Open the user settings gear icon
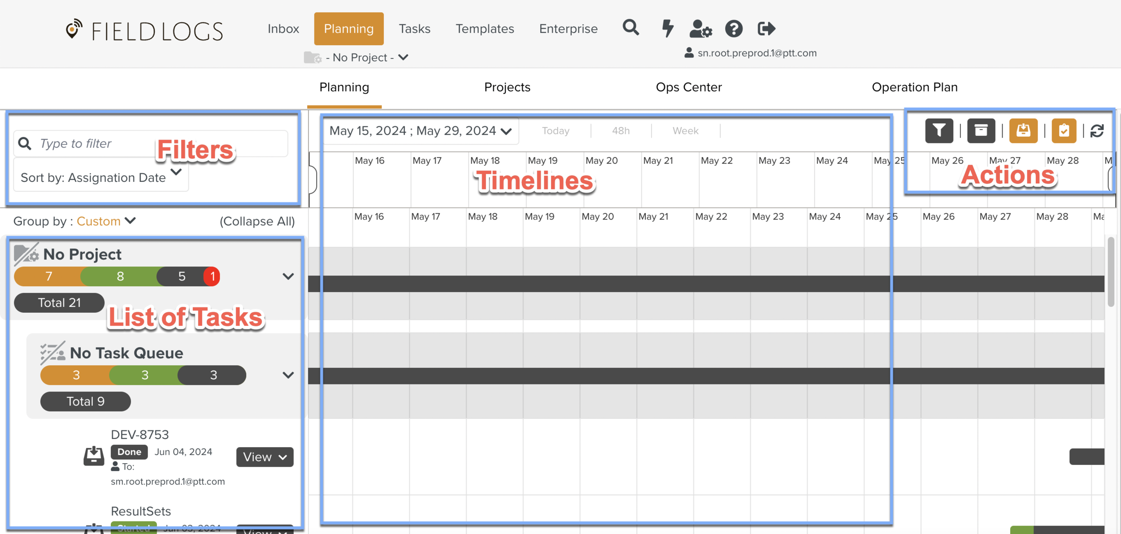 coord(700,29)
